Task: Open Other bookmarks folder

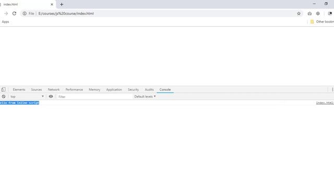Action: click(322, 22)
